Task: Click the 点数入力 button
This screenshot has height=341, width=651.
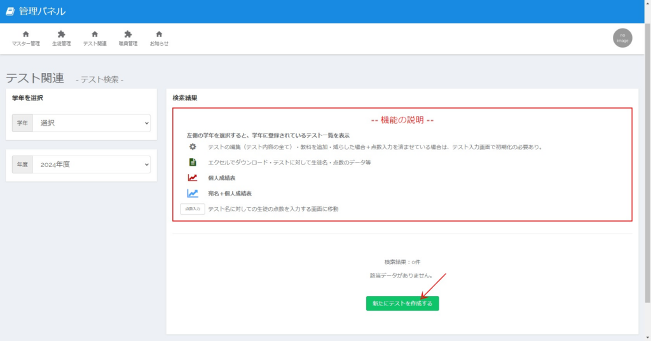Action: [x=192, y=209]
